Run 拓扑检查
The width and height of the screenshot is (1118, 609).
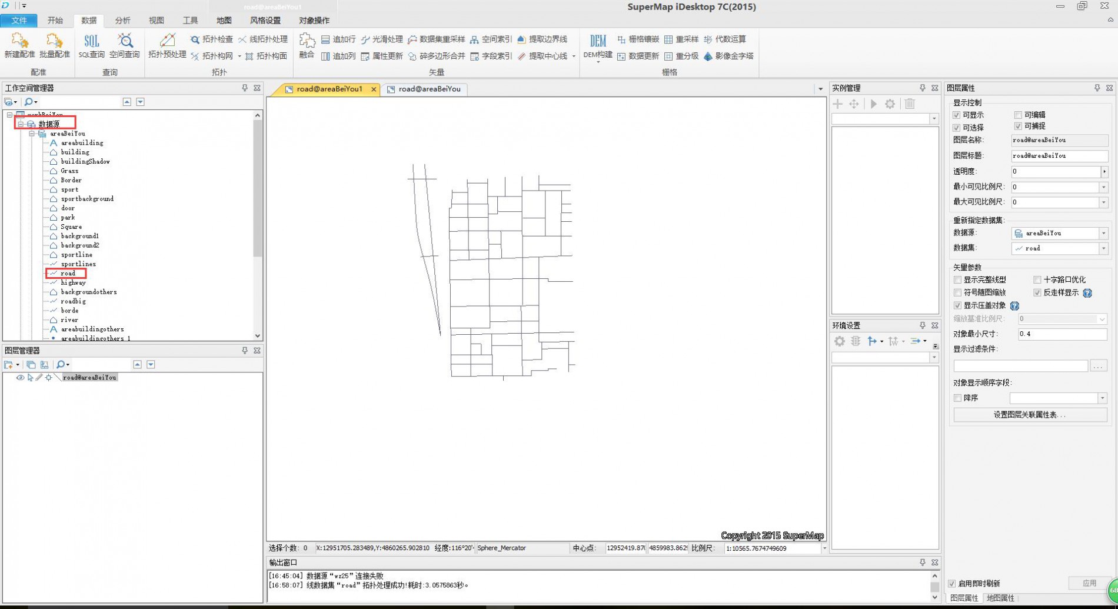pos(211,39)
